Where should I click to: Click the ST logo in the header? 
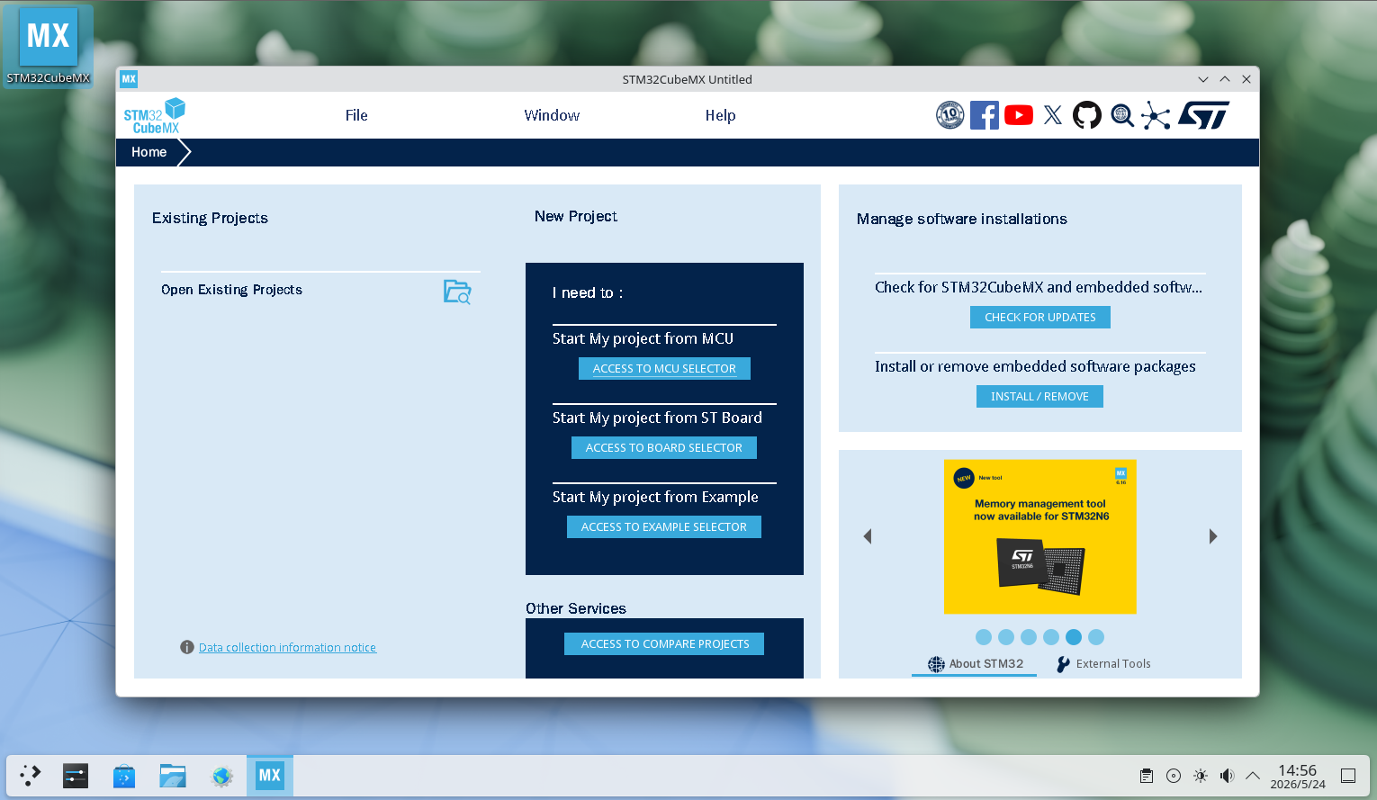pyautogui.click(x=1204, y=115)
